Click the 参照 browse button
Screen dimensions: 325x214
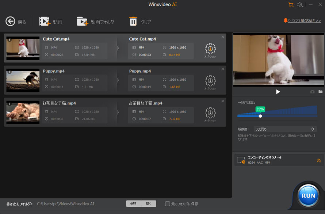point(133,204)
